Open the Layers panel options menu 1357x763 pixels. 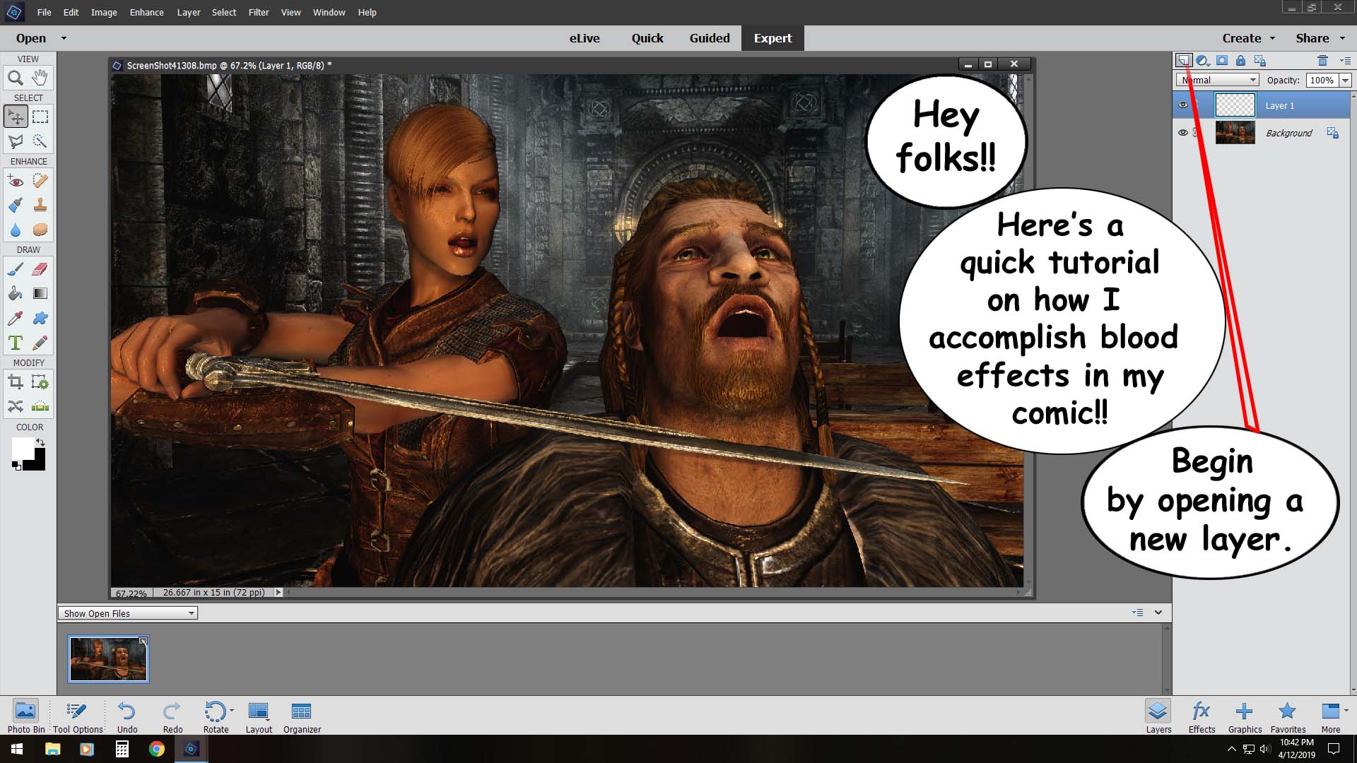(x=1345, y=61)
